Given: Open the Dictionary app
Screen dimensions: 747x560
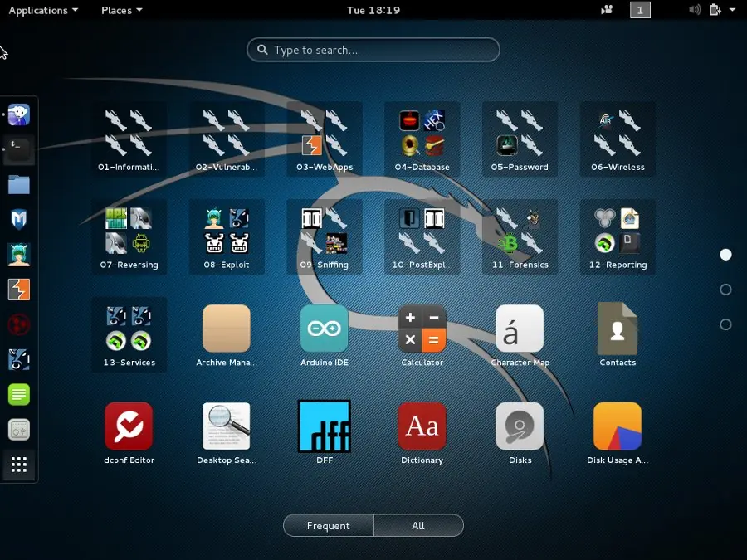Looking at the screenshot, I should click(422, 432).
